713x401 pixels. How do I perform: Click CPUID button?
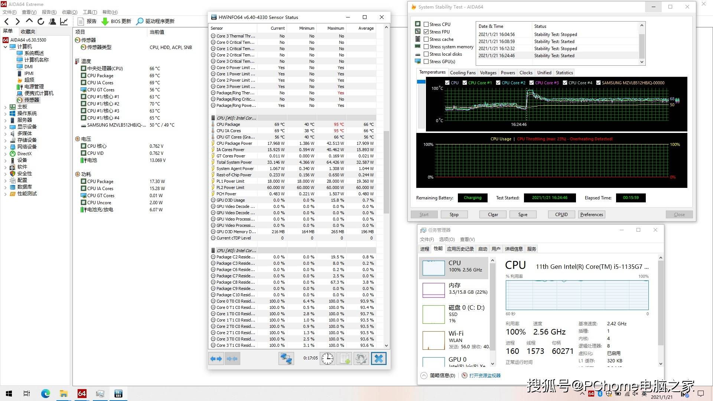561,215
